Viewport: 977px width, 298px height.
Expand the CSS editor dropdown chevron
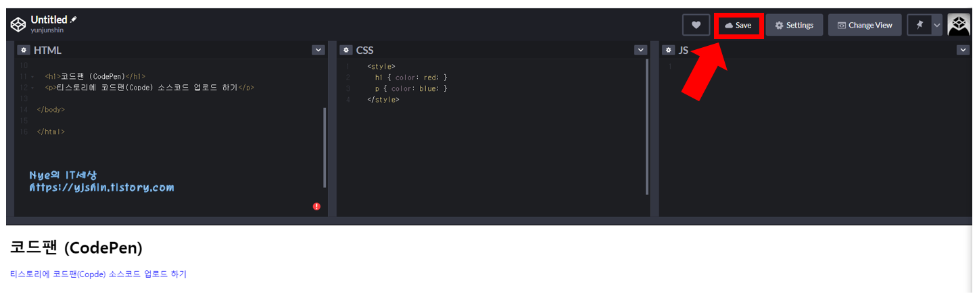click(x=640, y=50)
